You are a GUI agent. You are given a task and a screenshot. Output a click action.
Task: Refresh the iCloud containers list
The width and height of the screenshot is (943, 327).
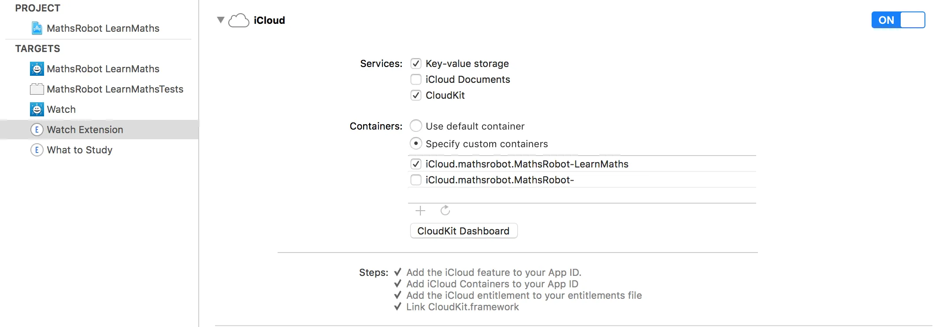pos(445,211)
